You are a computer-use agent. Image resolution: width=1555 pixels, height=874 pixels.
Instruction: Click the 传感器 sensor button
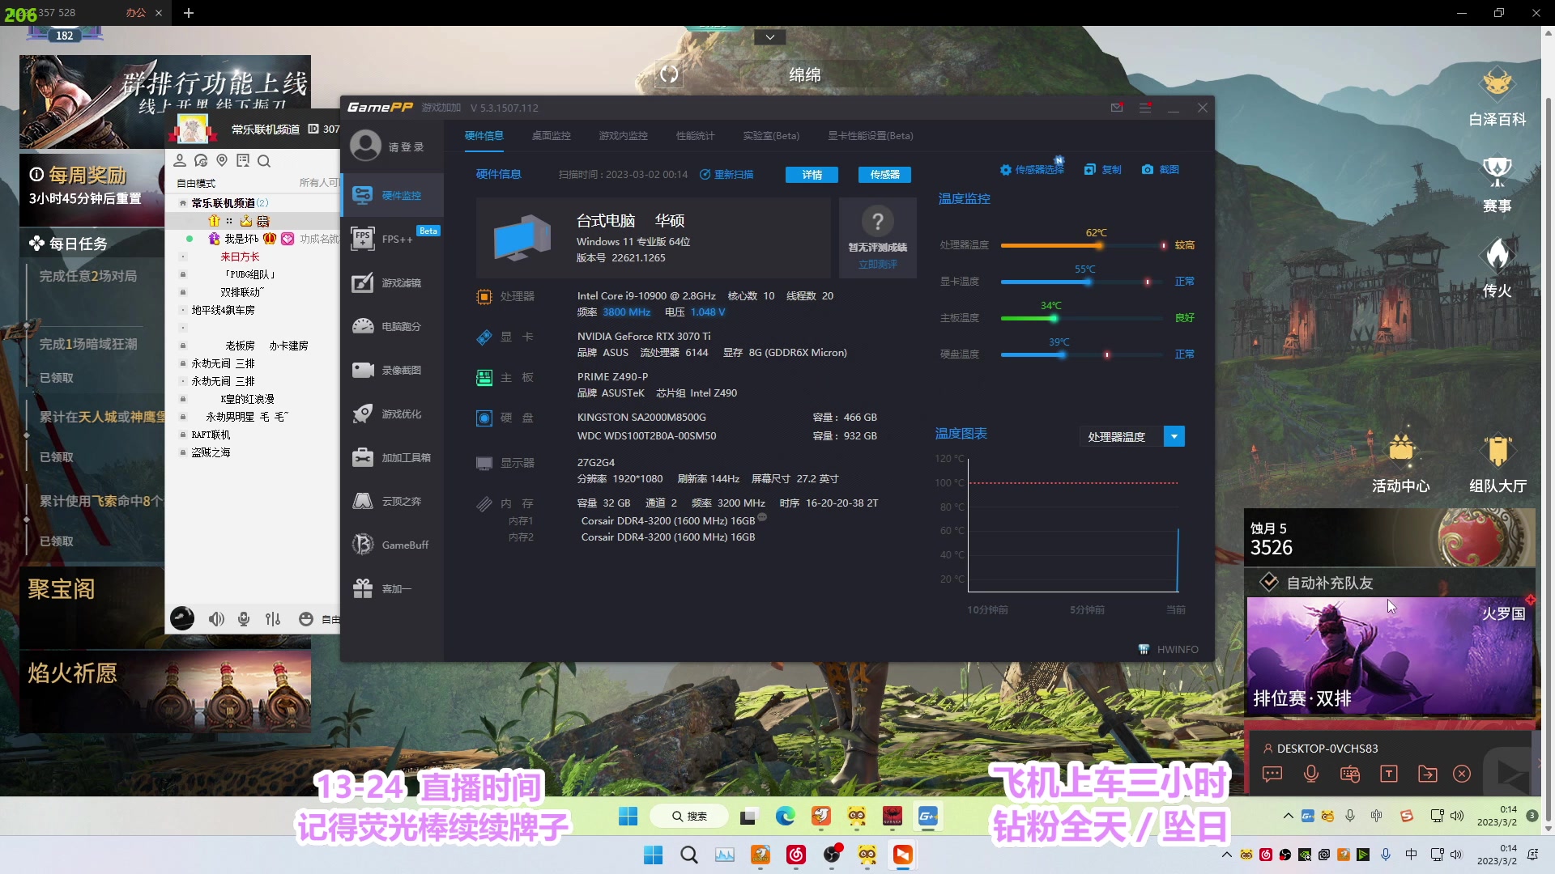(x=884, y=174)
